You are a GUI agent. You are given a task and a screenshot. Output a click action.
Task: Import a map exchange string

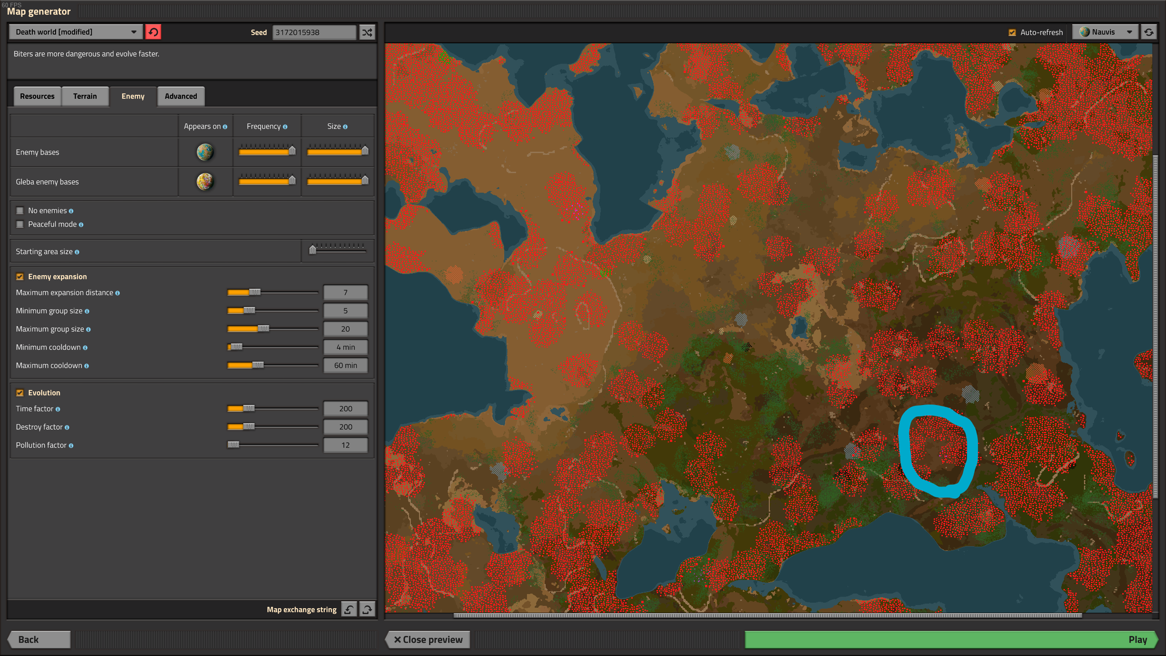[349, 609]
